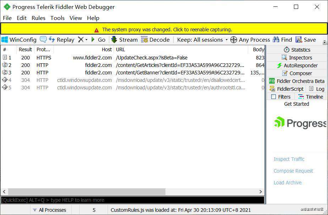328x215 pixels.
Task: Switch to the Inspectors tab
Action: (297, 57)
